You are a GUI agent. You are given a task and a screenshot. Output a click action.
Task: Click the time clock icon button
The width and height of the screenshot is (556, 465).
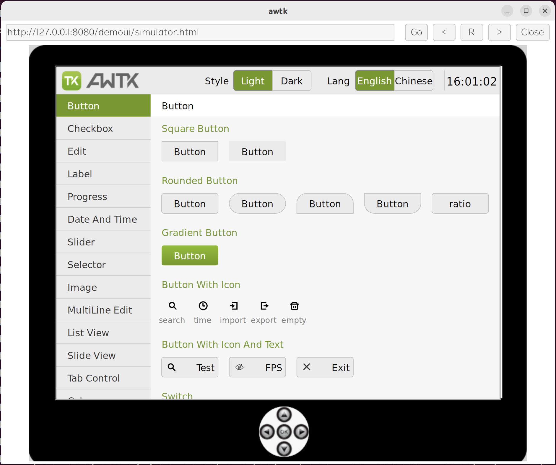pos(203,306)
